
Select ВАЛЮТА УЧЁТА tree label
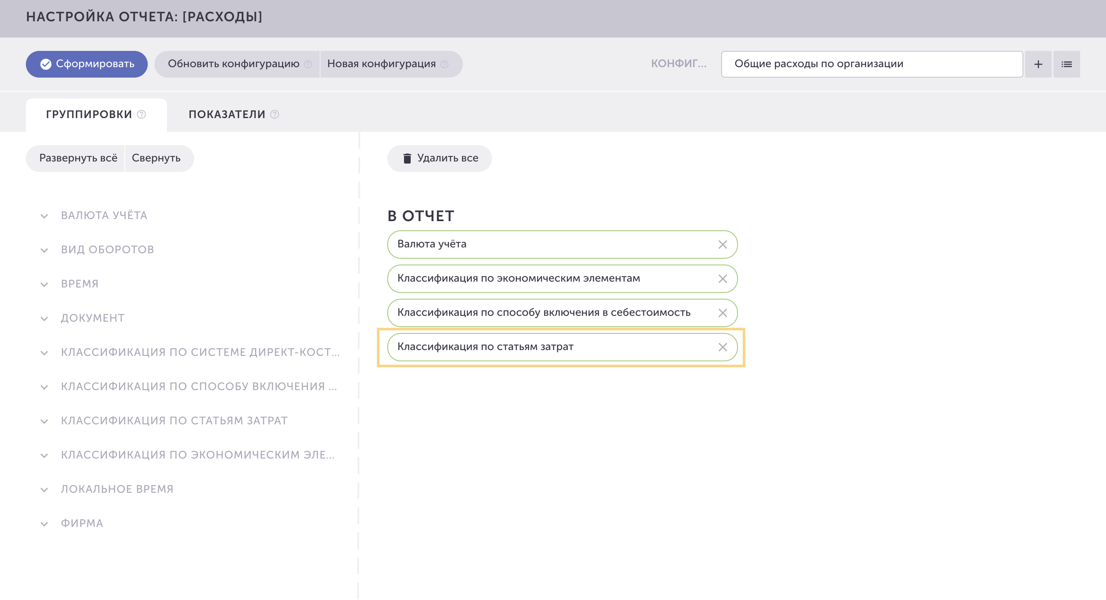point(104,215)
